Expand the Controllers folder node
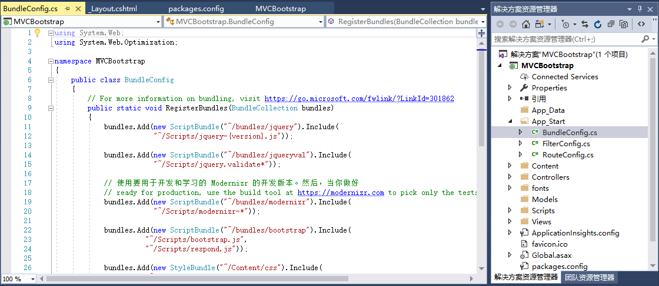 510,177
